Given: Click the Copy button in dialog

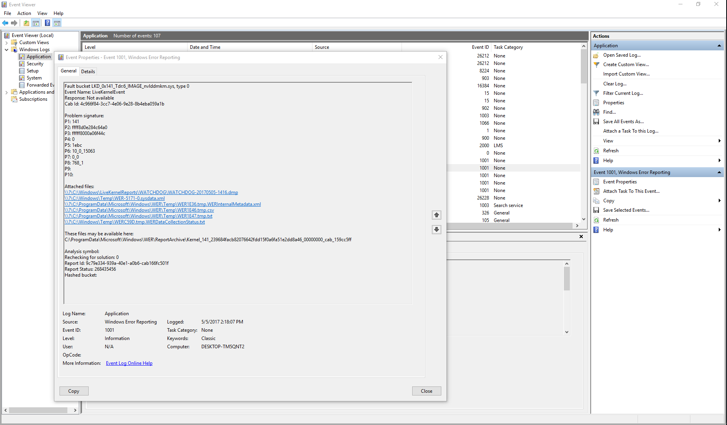Looking at the screenshot, I should coord(74,391).
